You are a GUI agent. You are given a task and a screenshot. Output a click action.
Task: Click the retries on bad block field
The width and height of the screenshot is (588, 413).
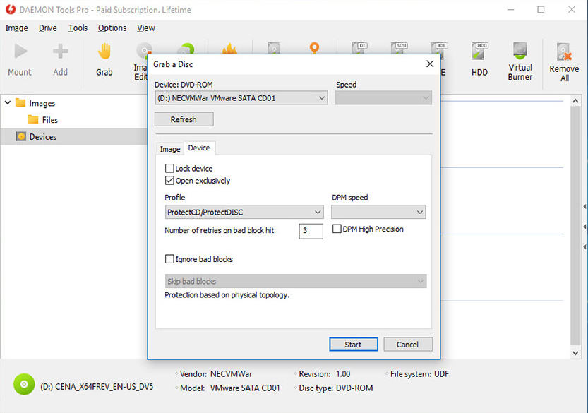(311, 231)
